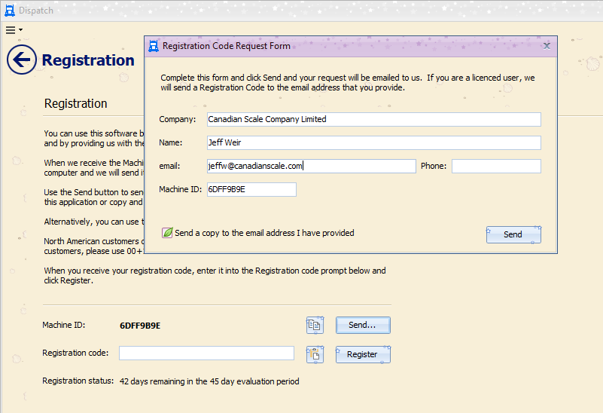Click the empty Phone field
Image resolution: width=603 pixels, height=413 pixels.
496,166
